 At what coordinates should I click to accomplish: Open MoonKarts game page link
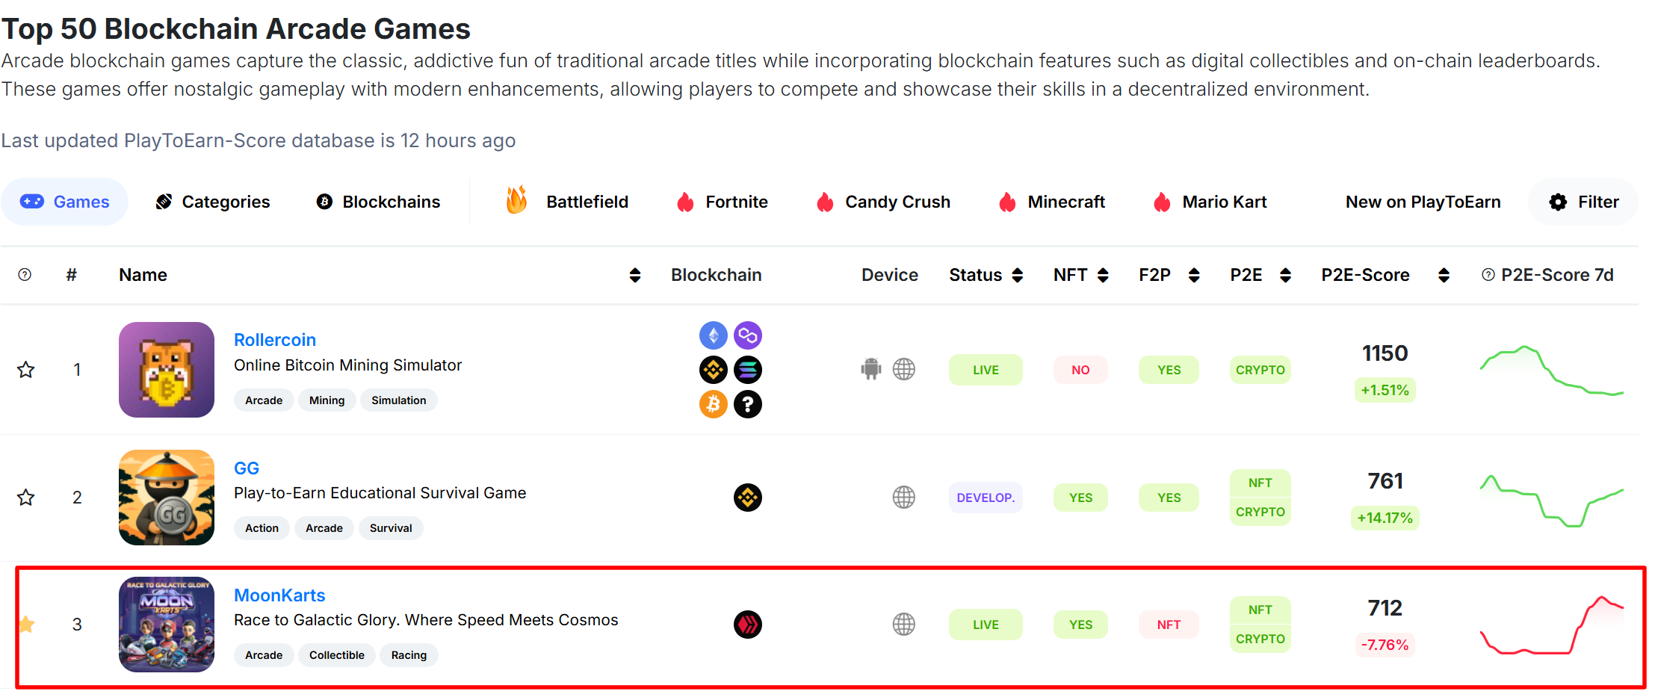279,595
